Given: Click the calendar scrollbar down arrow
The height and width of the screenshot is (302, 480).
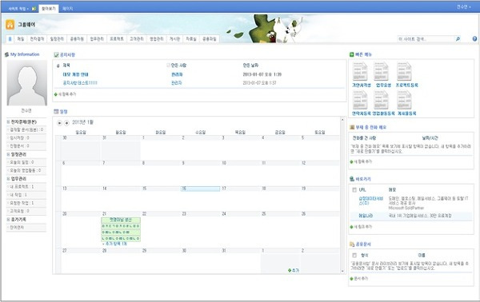Looking at the screenshot, I should pyautogui.click(x=342, y=271).
